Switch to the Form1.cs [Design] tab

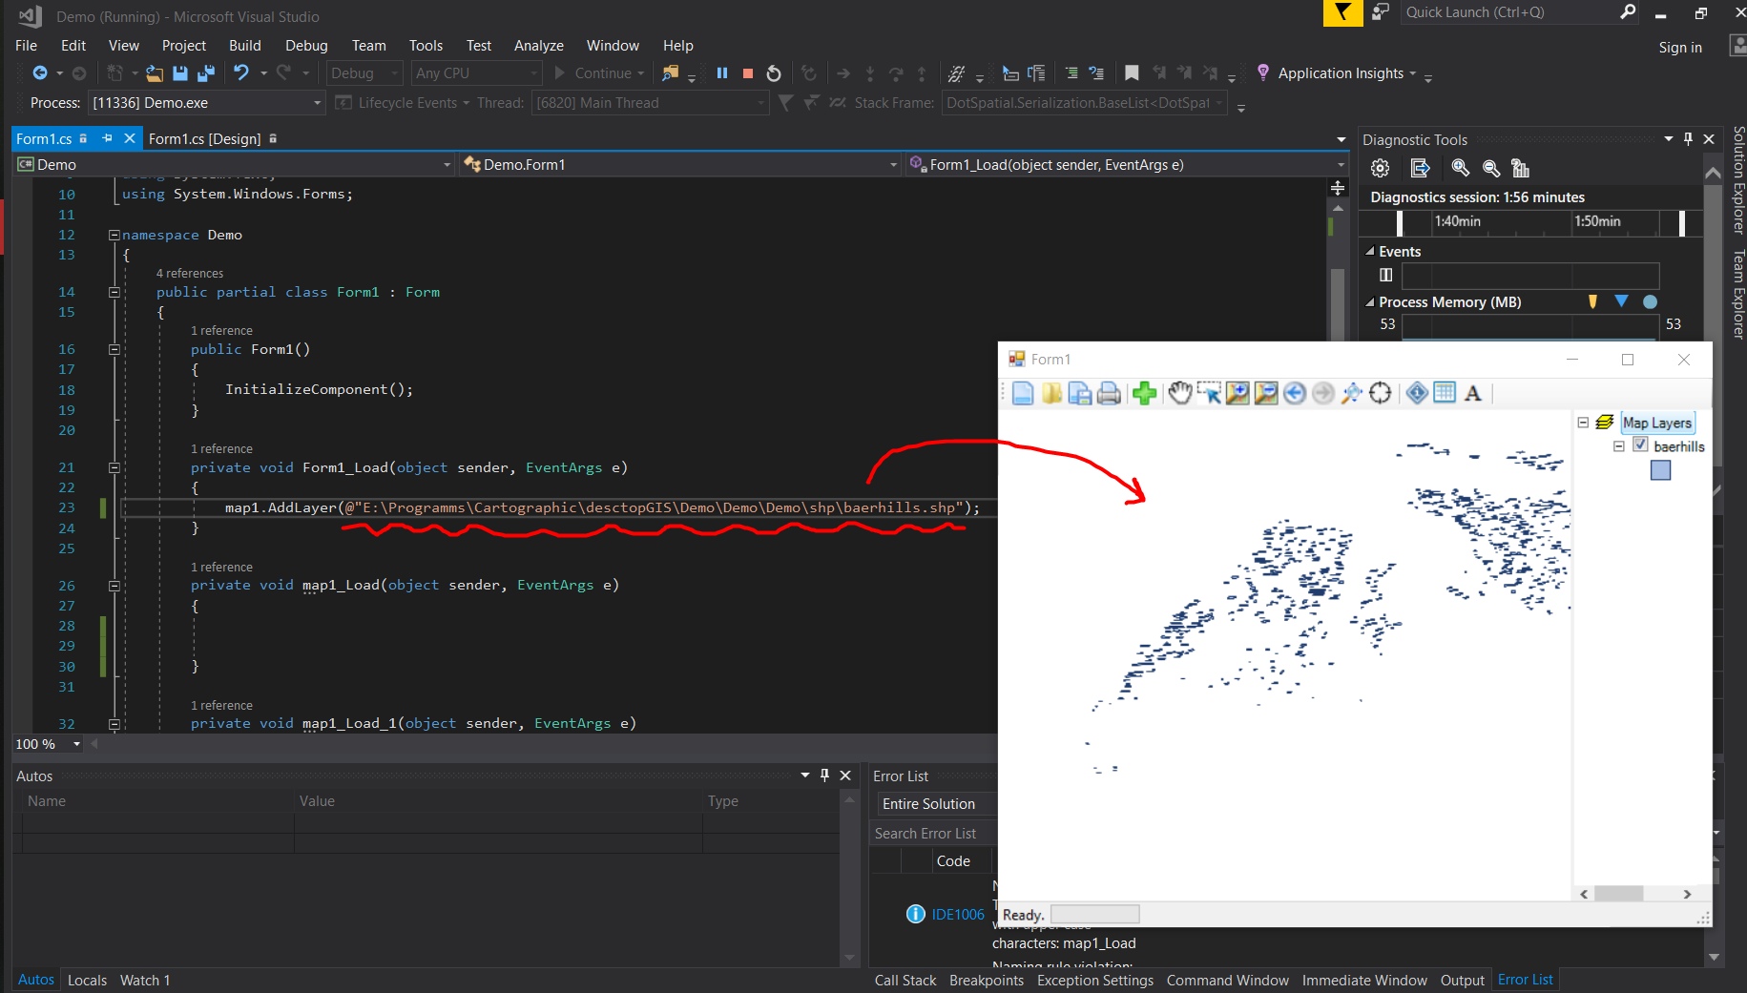tap(204, 139)
